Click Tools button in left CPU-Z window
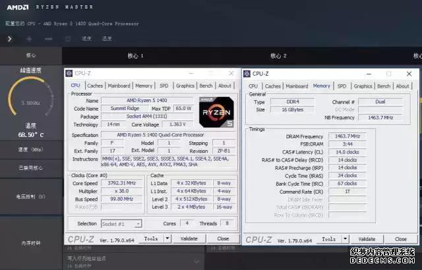Screen dimensions: 422x270 [151, 238]
